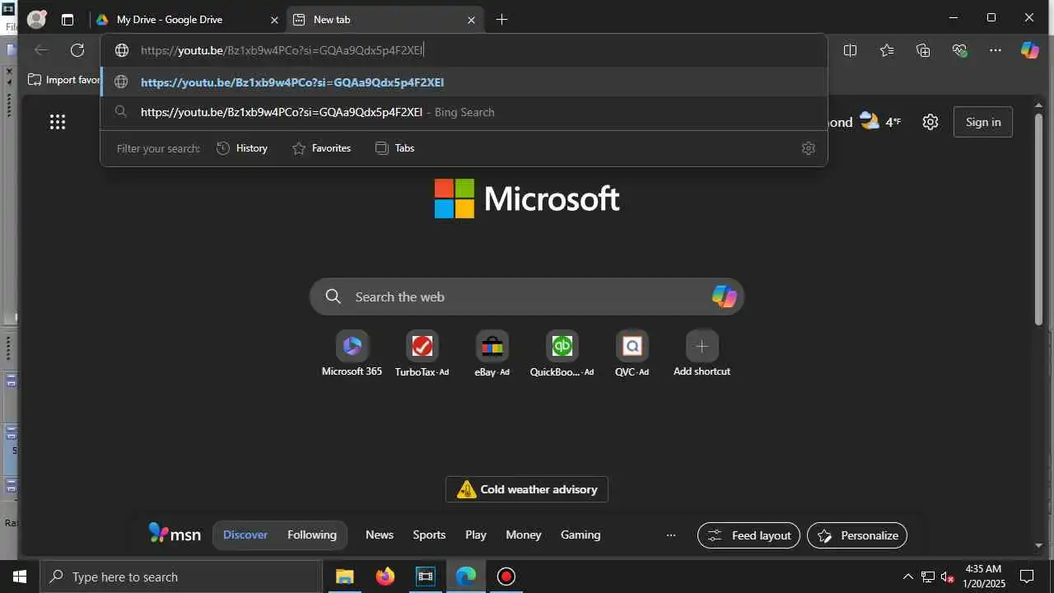1054x593 pixels.
Task: Open the TurboTax shortcut
Action: coord(422,354)
